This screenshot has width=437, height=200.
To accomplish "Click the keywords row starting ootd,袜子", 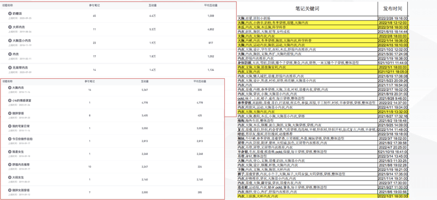I will tap(307, 98).
